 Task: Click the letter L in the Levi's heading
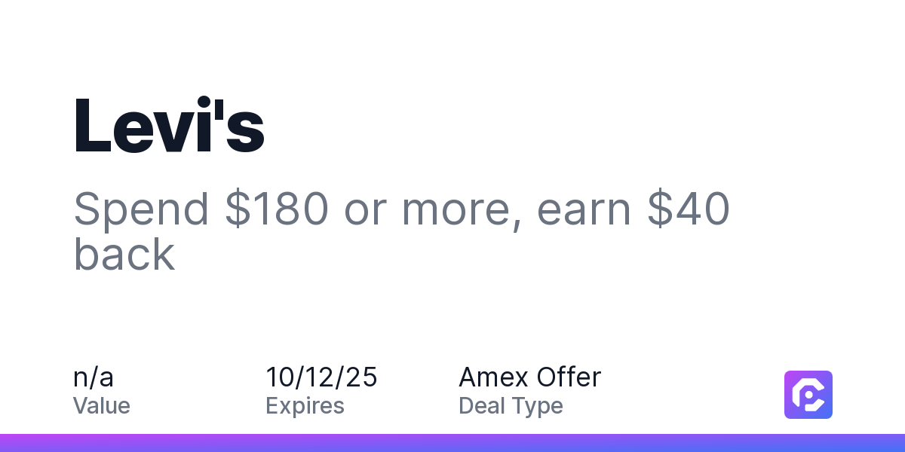coord(92,126)
